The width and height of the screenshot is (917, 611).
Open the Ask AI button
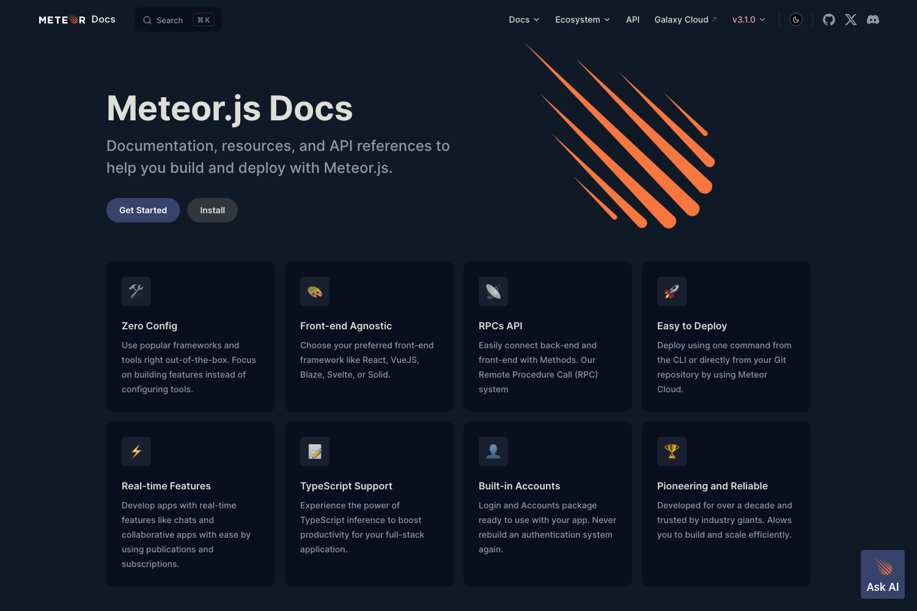(883, 574)
